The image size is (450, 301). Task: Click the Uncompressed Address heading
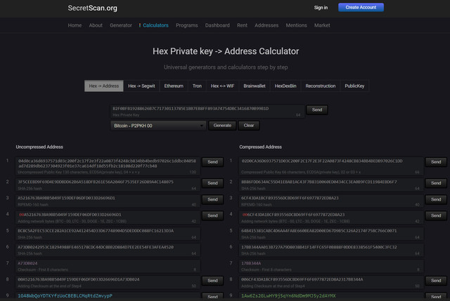(39, 147)
